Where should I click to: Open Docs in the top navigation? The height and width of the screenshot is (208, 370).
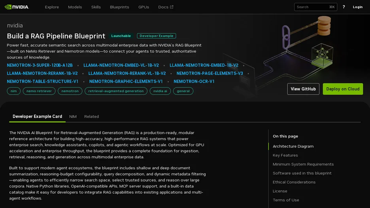click(166, 7)
